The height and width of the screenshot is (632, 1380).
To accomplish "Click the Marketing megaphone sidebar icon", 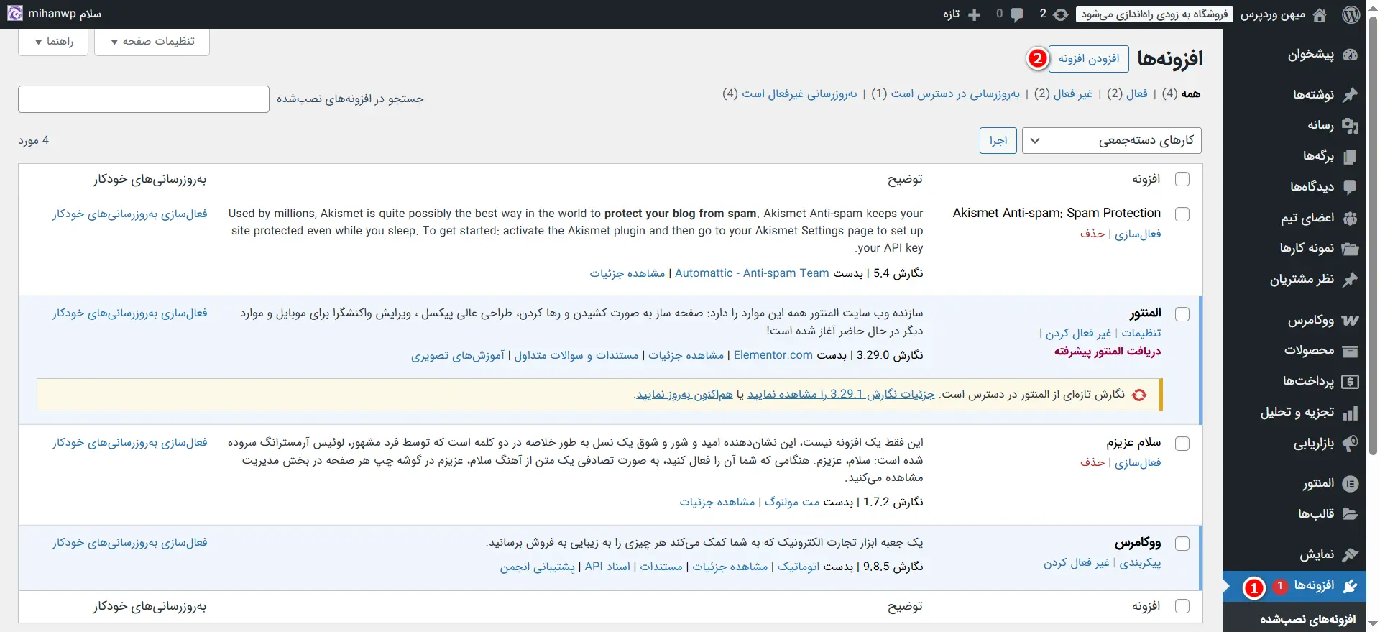I will (x=1350, y=444).
